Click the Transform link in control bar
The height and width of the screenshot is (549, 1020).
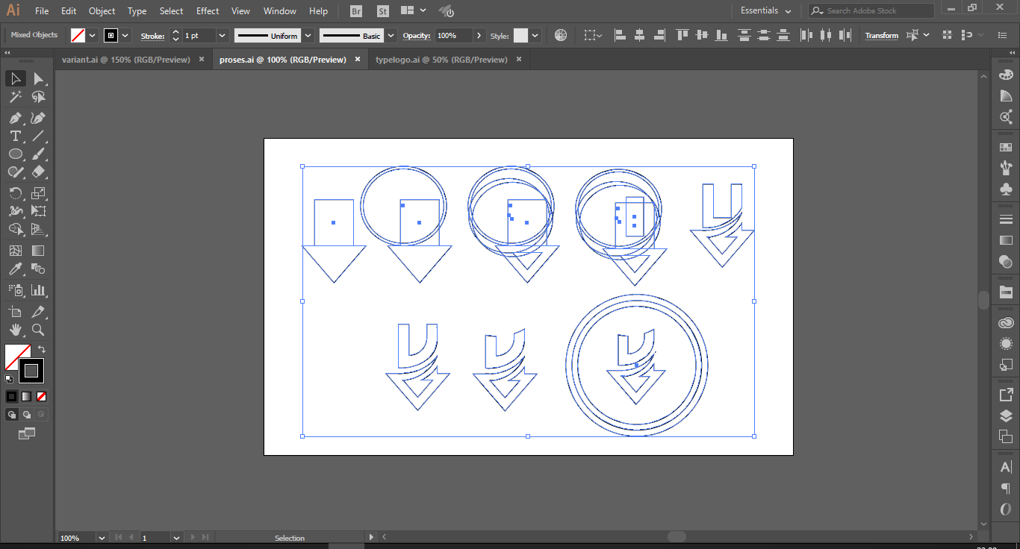point(882,35)
